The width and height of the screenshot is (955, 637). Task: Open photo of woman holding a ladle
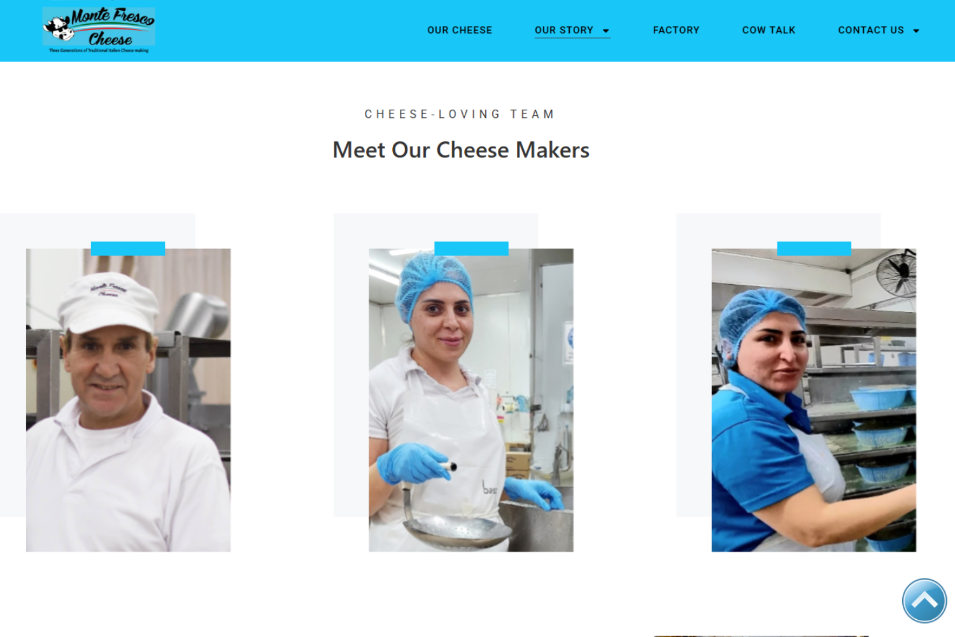[471, 400]
